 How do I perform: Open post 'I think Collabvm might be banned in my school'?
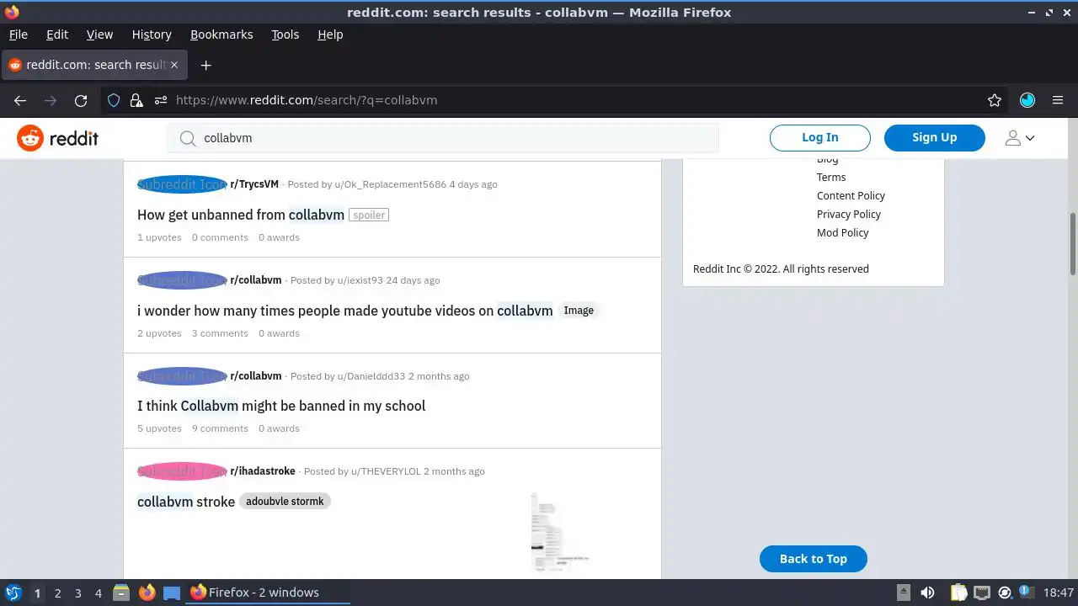(281, 406)
